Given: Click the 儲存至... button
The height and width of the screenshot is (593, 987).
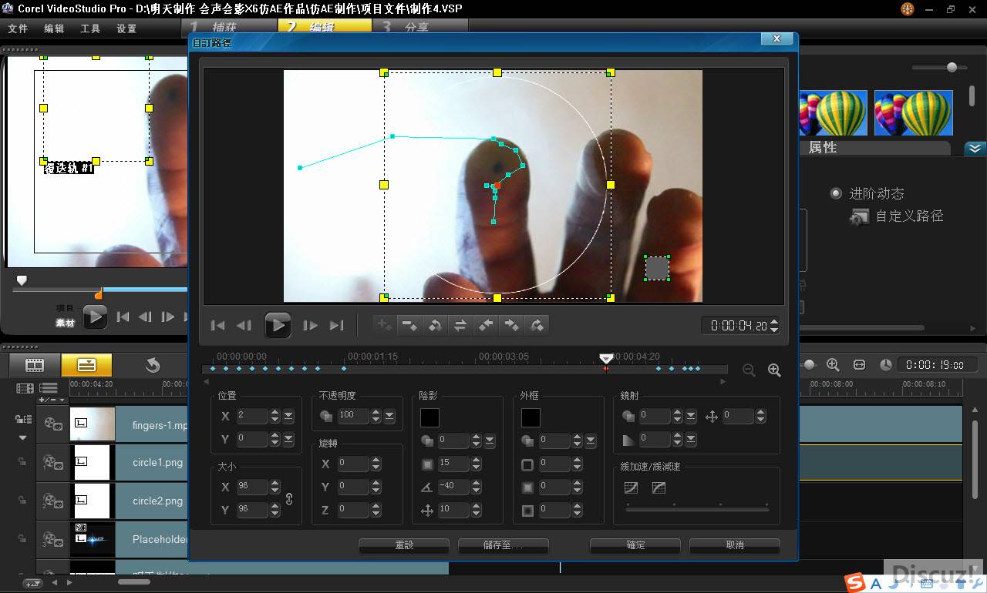Looking at the screenshot, I should tap(503, 545).
